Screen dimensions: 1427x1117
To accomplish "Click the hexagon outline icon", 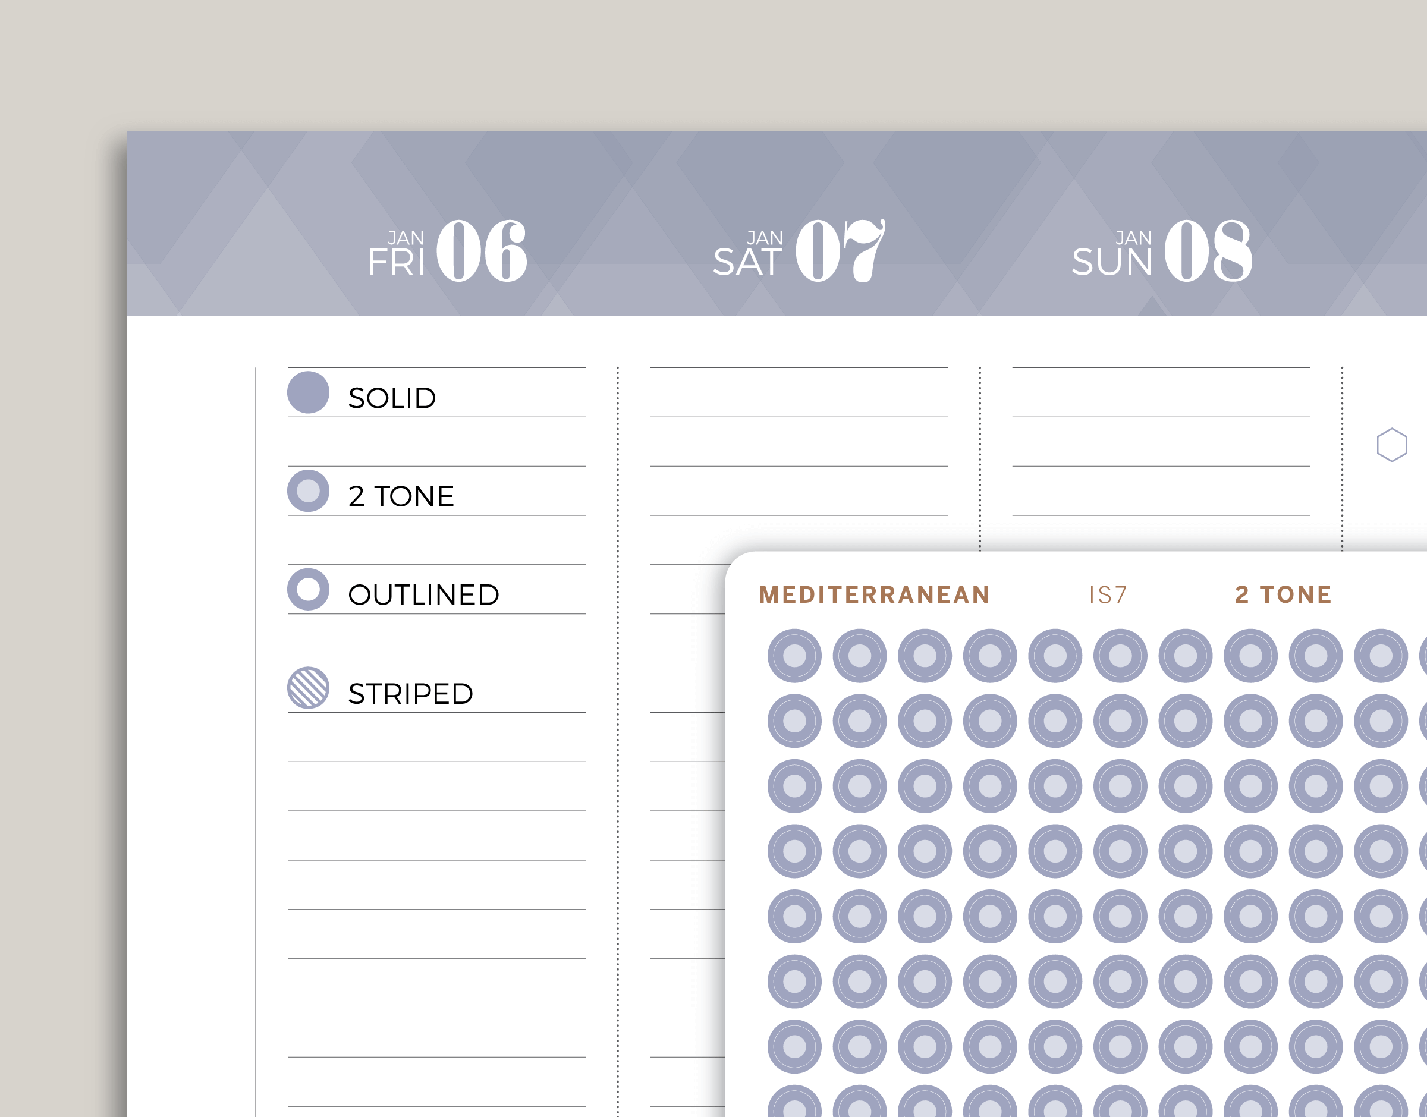I will click(1392, 445).
